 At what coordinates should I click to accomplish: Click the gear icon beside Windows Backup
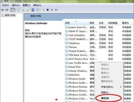point(66,87)
